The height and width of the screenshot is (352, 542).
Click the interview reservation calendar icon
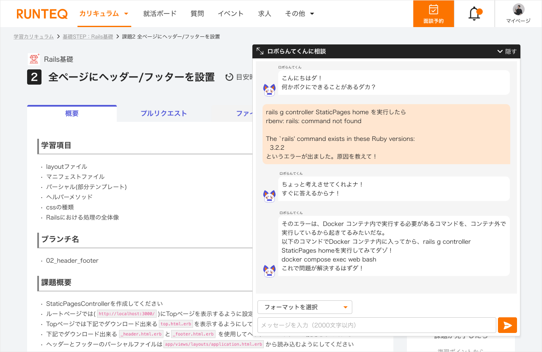coord(434,9)
